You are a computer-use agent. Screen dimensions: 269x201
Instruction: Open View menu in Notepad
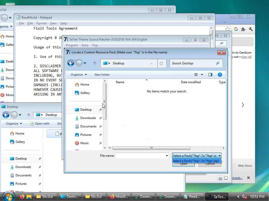(53, 23)
